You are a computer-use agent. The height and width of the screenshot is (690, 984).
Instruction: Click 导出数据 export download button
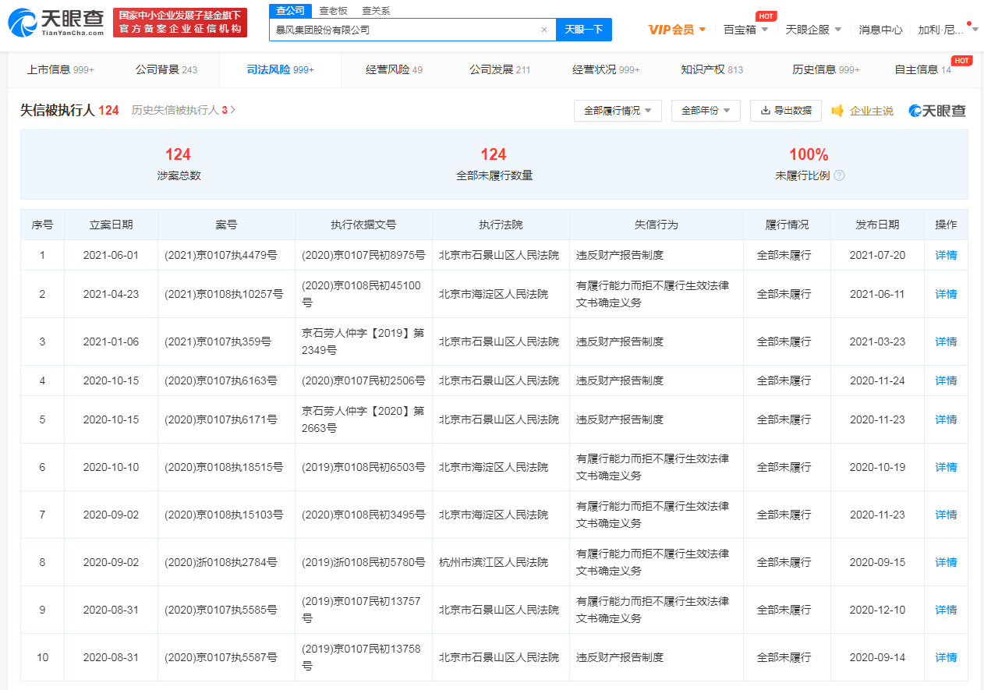tap(785, 111)
